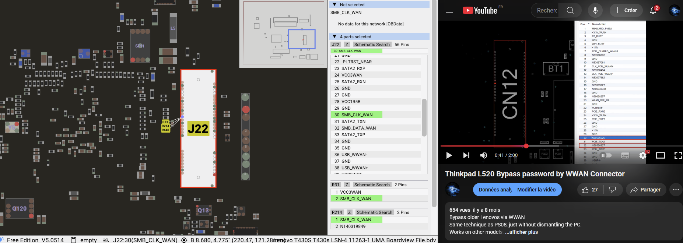
Task: Click Modifier la vidéo button
Action: (x=537, y=190)
